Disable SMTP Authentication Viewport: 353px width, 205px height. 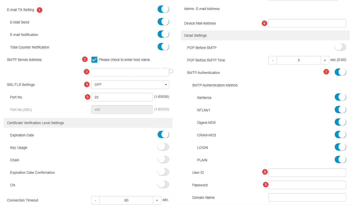(x=340, y=72)
